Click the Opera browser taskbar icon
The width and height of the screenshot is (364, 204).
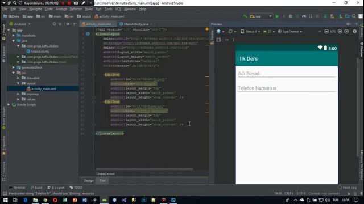tap(55, 200)
